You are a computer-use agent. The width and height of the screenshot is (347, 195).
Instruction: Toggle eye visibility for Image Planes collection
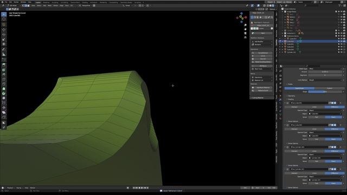coord(342,11)
